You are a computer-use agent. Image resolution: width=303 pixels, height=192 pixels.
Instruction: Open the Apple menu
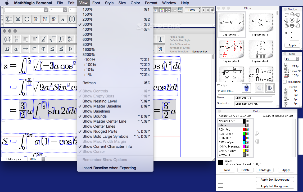7,3
